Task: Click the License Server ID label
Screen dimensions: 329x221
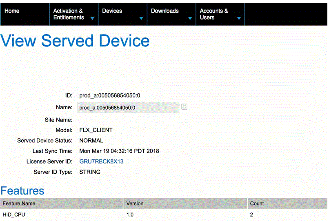Action: click(49, 161)
